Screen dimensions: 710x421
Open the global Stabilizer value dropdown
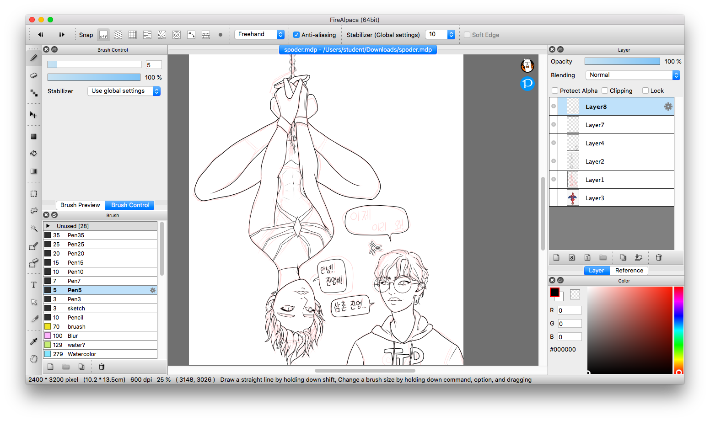pos(440,34)
